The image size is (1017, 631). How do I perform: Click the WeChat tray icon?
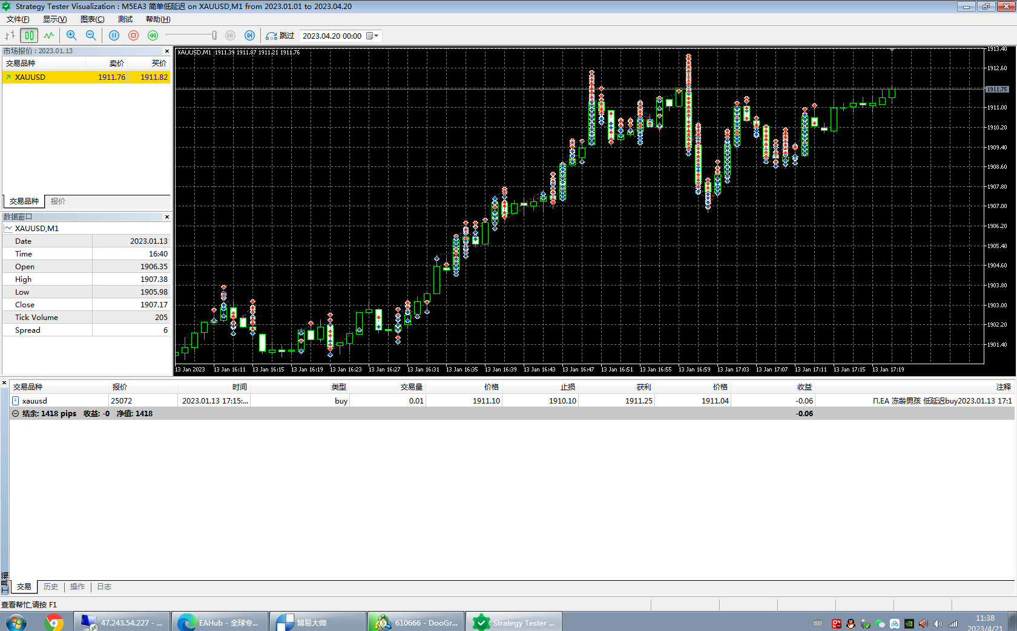pyautogui.click(x=880, y=624)
